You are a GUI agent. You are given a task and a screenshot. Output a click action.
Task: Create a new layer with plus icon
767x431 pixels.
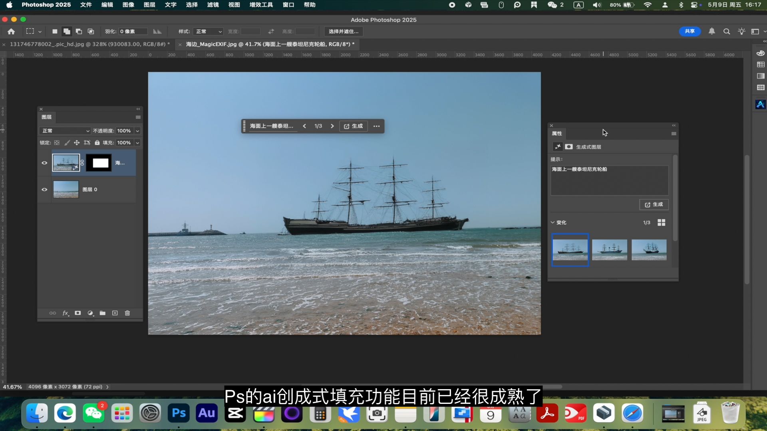tap(115, 313)
